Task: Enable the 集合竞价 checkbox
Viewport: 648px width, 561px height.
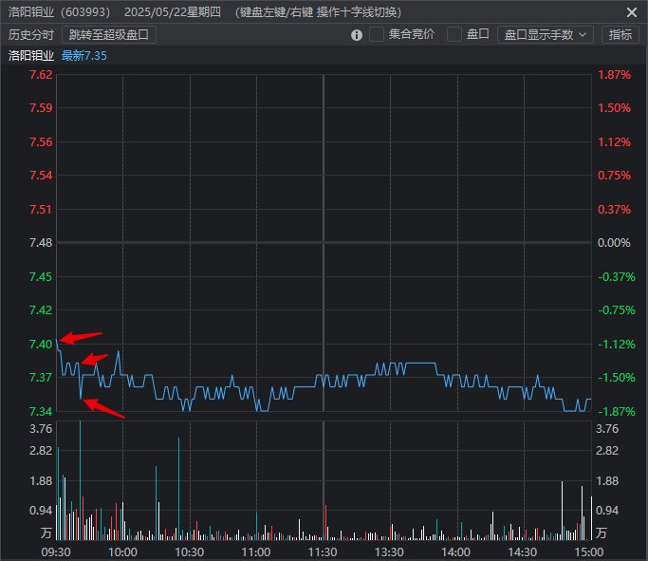Action: pyautogui.click(x=377, y=35)
